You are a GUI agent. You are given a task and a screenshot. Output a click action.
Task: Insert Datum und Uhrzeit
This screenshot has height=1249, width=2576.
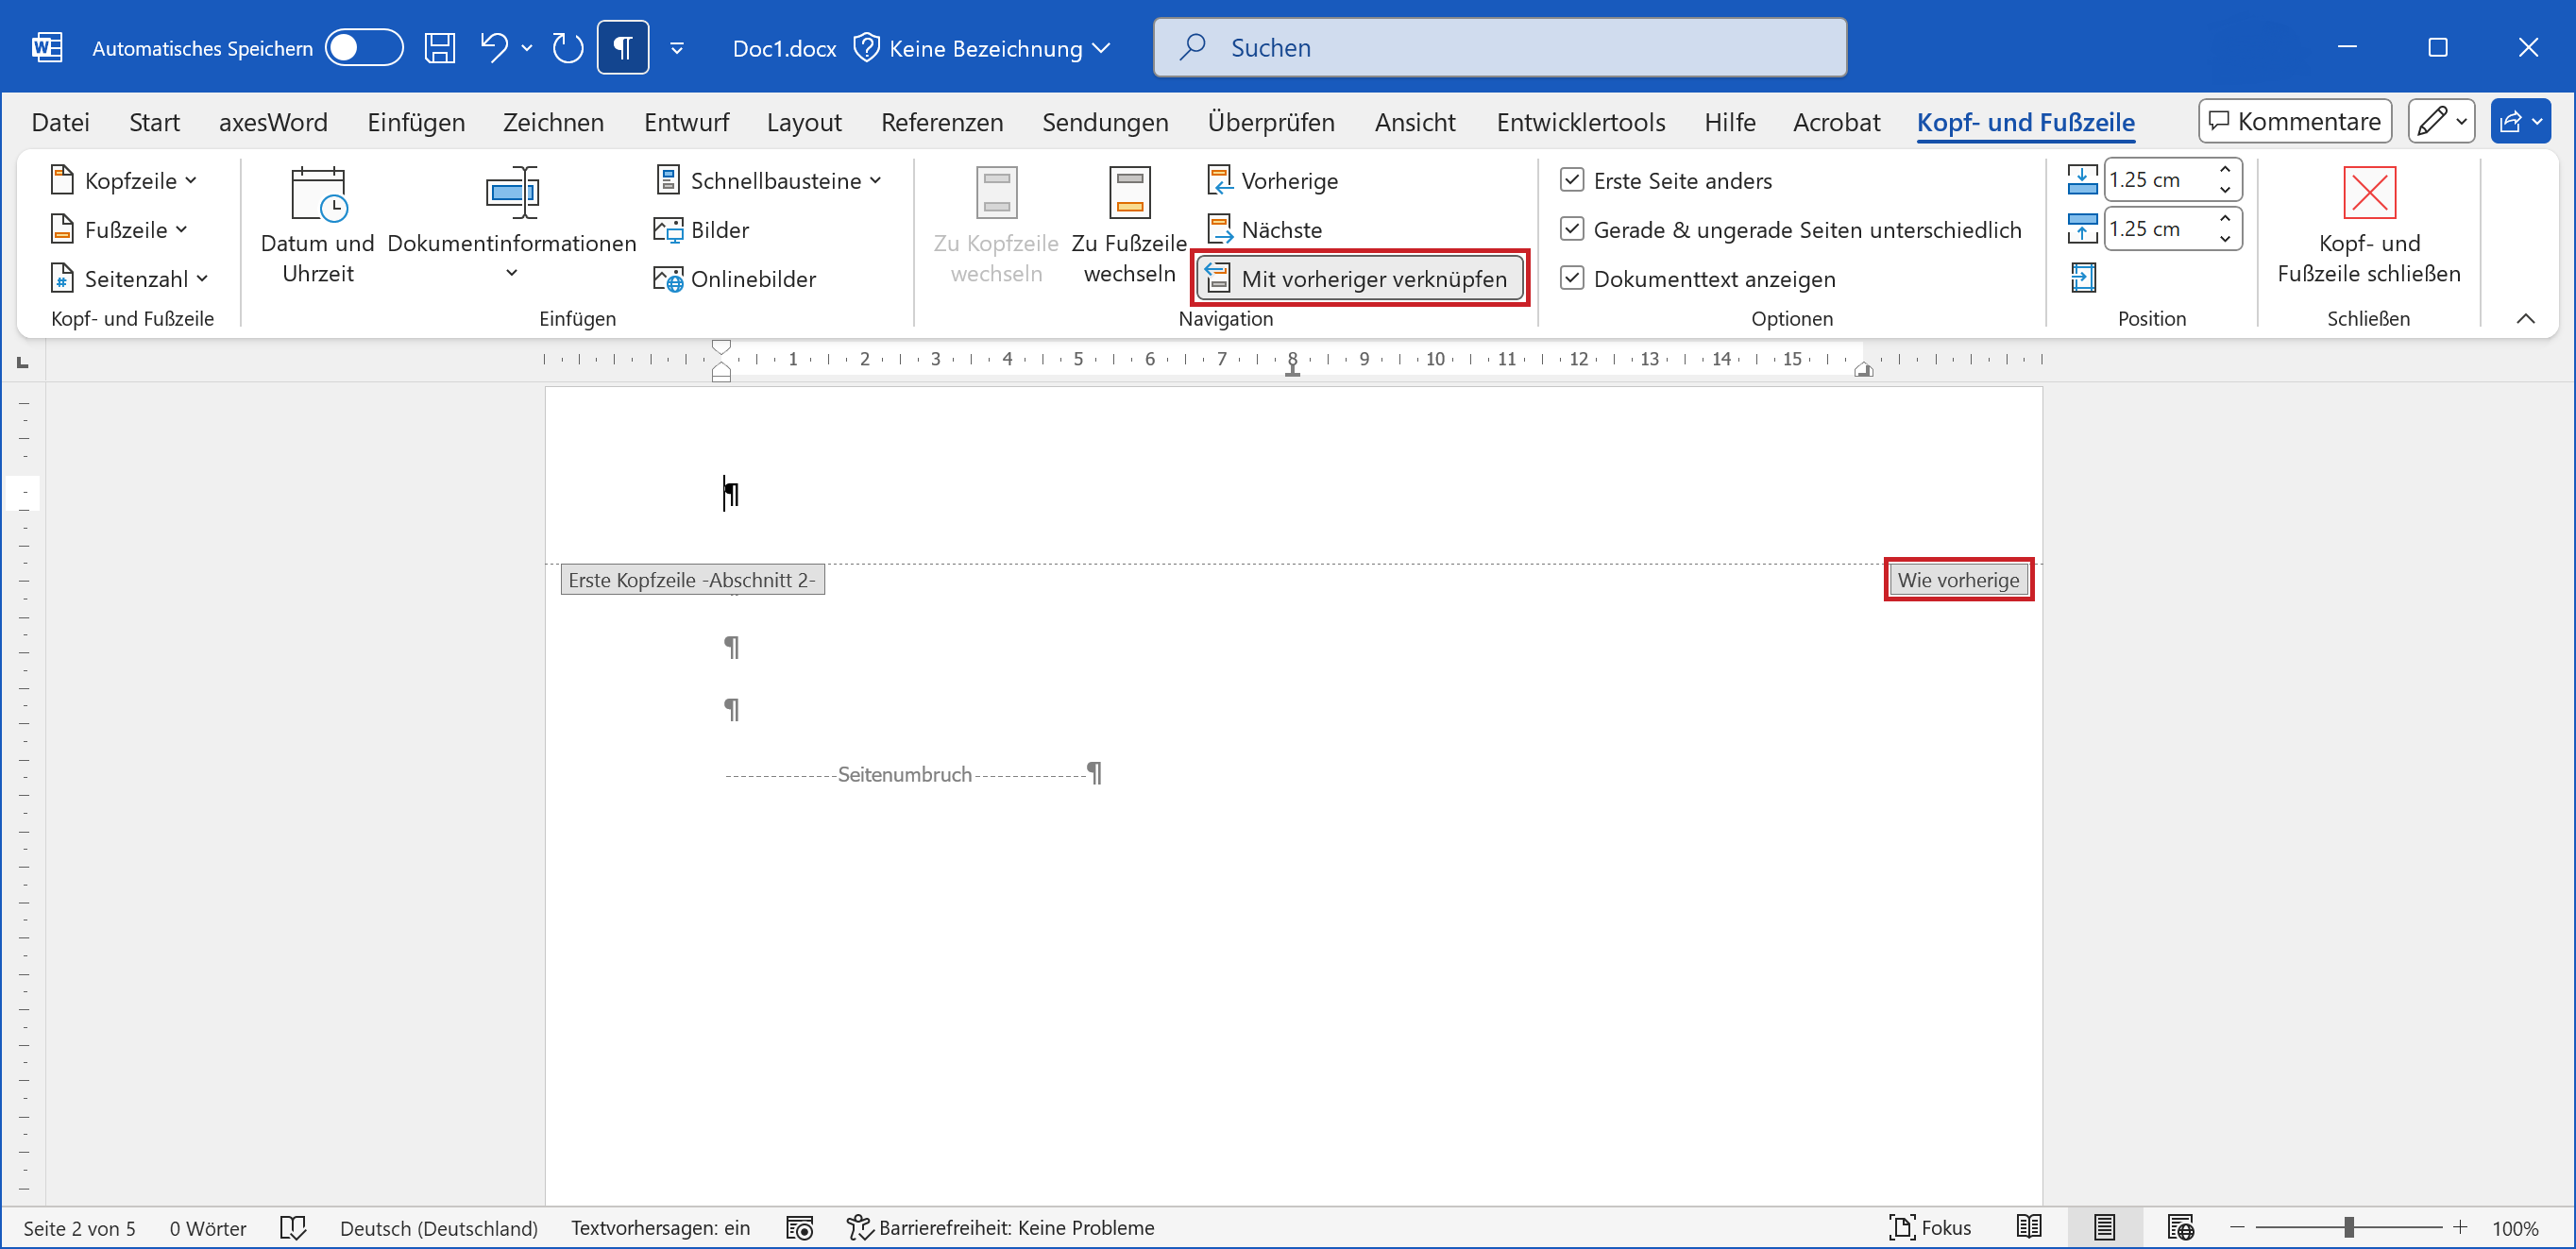317,226
